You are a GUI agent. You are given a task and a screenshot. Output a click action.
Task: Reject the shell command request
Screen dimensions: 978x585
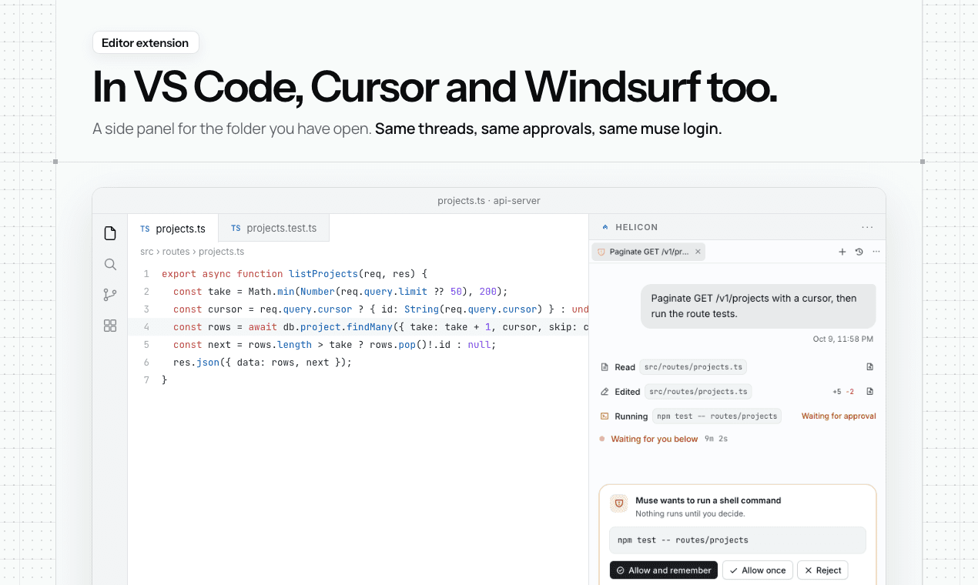822,570
